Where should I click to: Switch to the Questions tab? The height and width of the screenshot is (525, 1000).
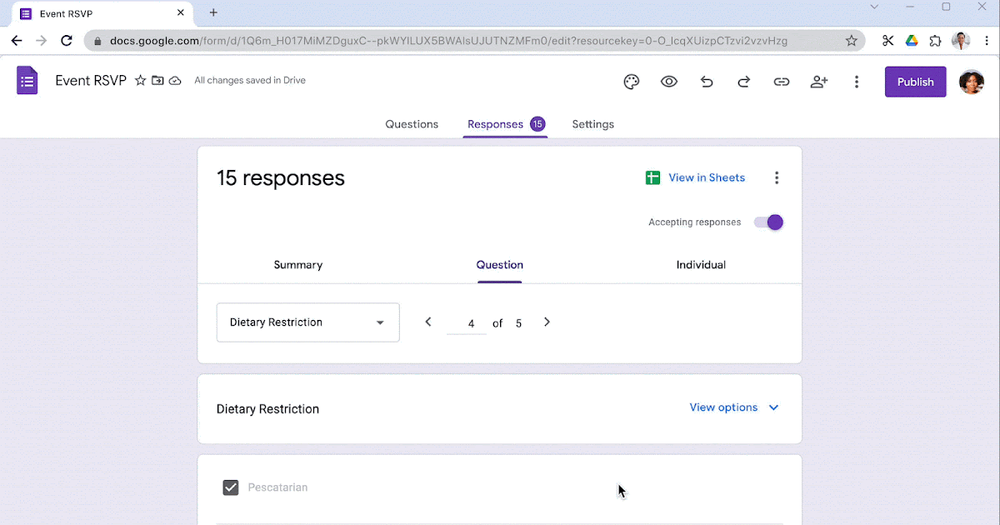click(x=412, y=124)
